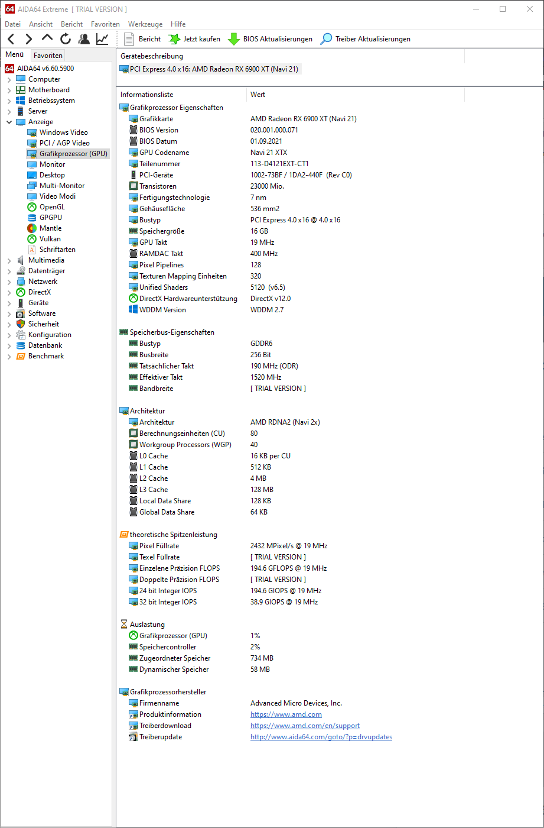The height and width of the screenshot is (828, 544).
Task: Click the Bericht toolbar button
Action: pos(143,39)
